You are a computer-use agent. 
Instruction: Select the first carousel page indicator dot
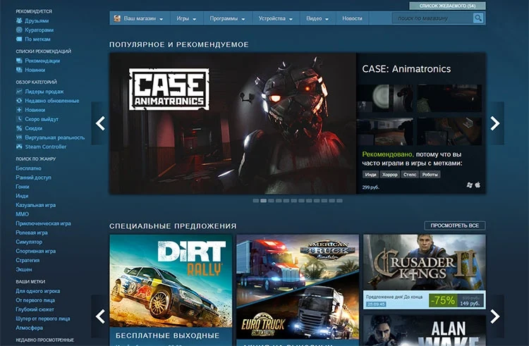(x=256, y=201)
